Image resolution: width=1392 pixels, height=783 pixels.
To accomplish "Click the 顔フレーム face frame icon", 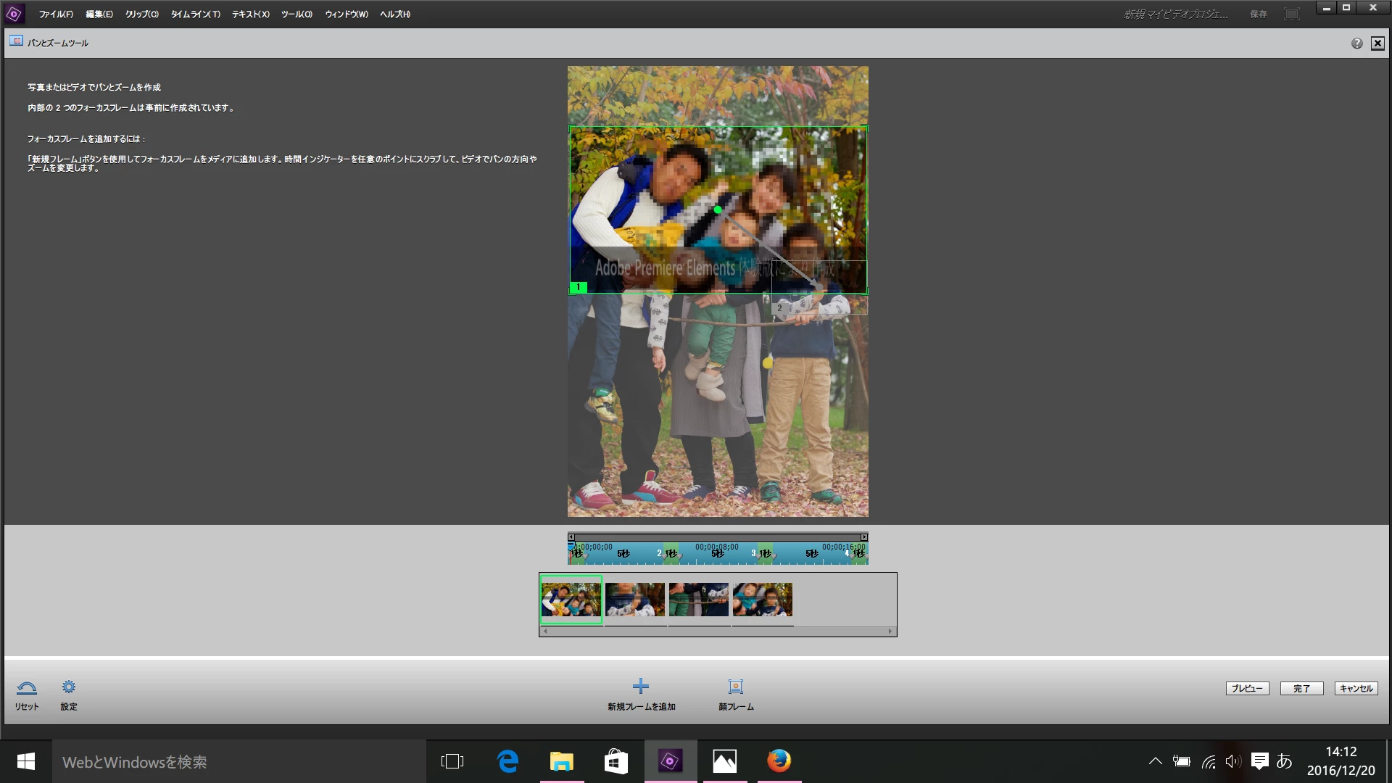I will point(736,687).
